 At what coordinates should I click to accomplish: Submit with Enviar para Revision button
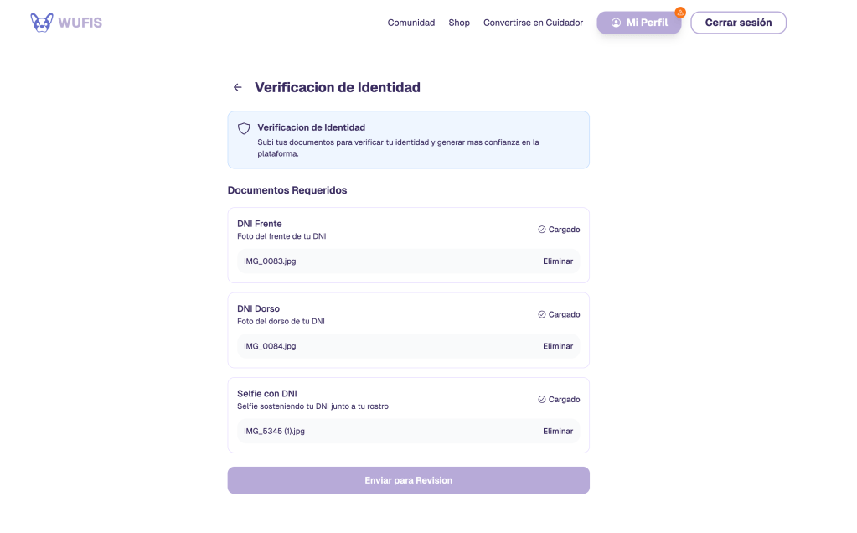[408, 480]
